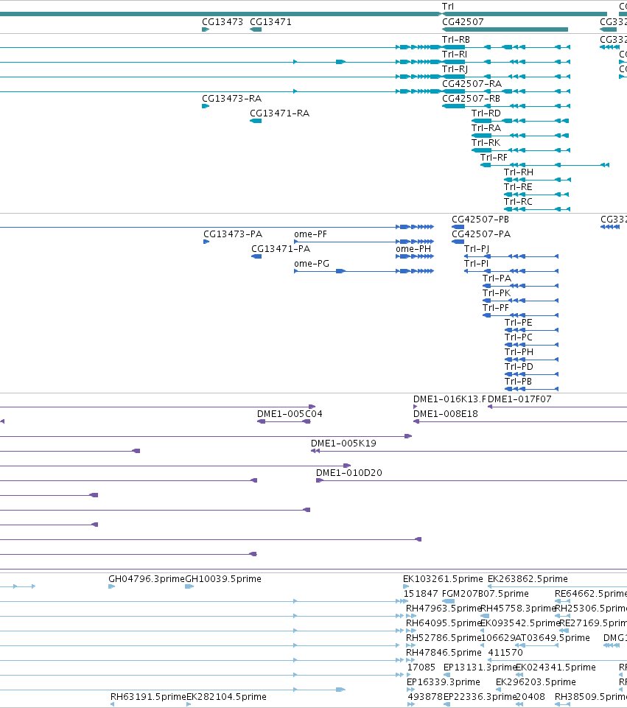Select the CG13471 gene feature
The image size is (627, 708).
pos(256,29)
